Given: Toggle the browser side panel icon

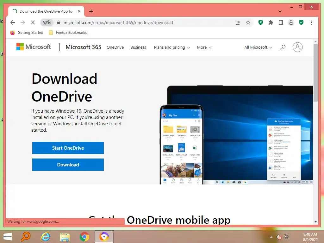Looking at the screenshot, I should [281, 22].
